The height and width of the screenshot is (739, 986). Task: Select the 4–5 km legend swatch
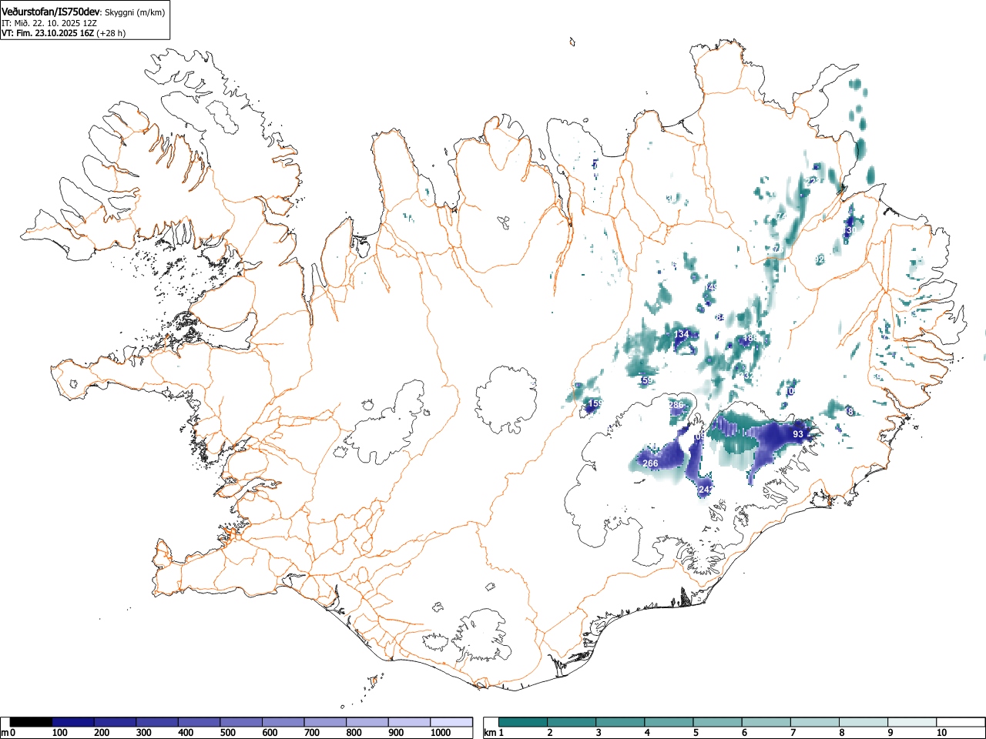tap(669, 722)
